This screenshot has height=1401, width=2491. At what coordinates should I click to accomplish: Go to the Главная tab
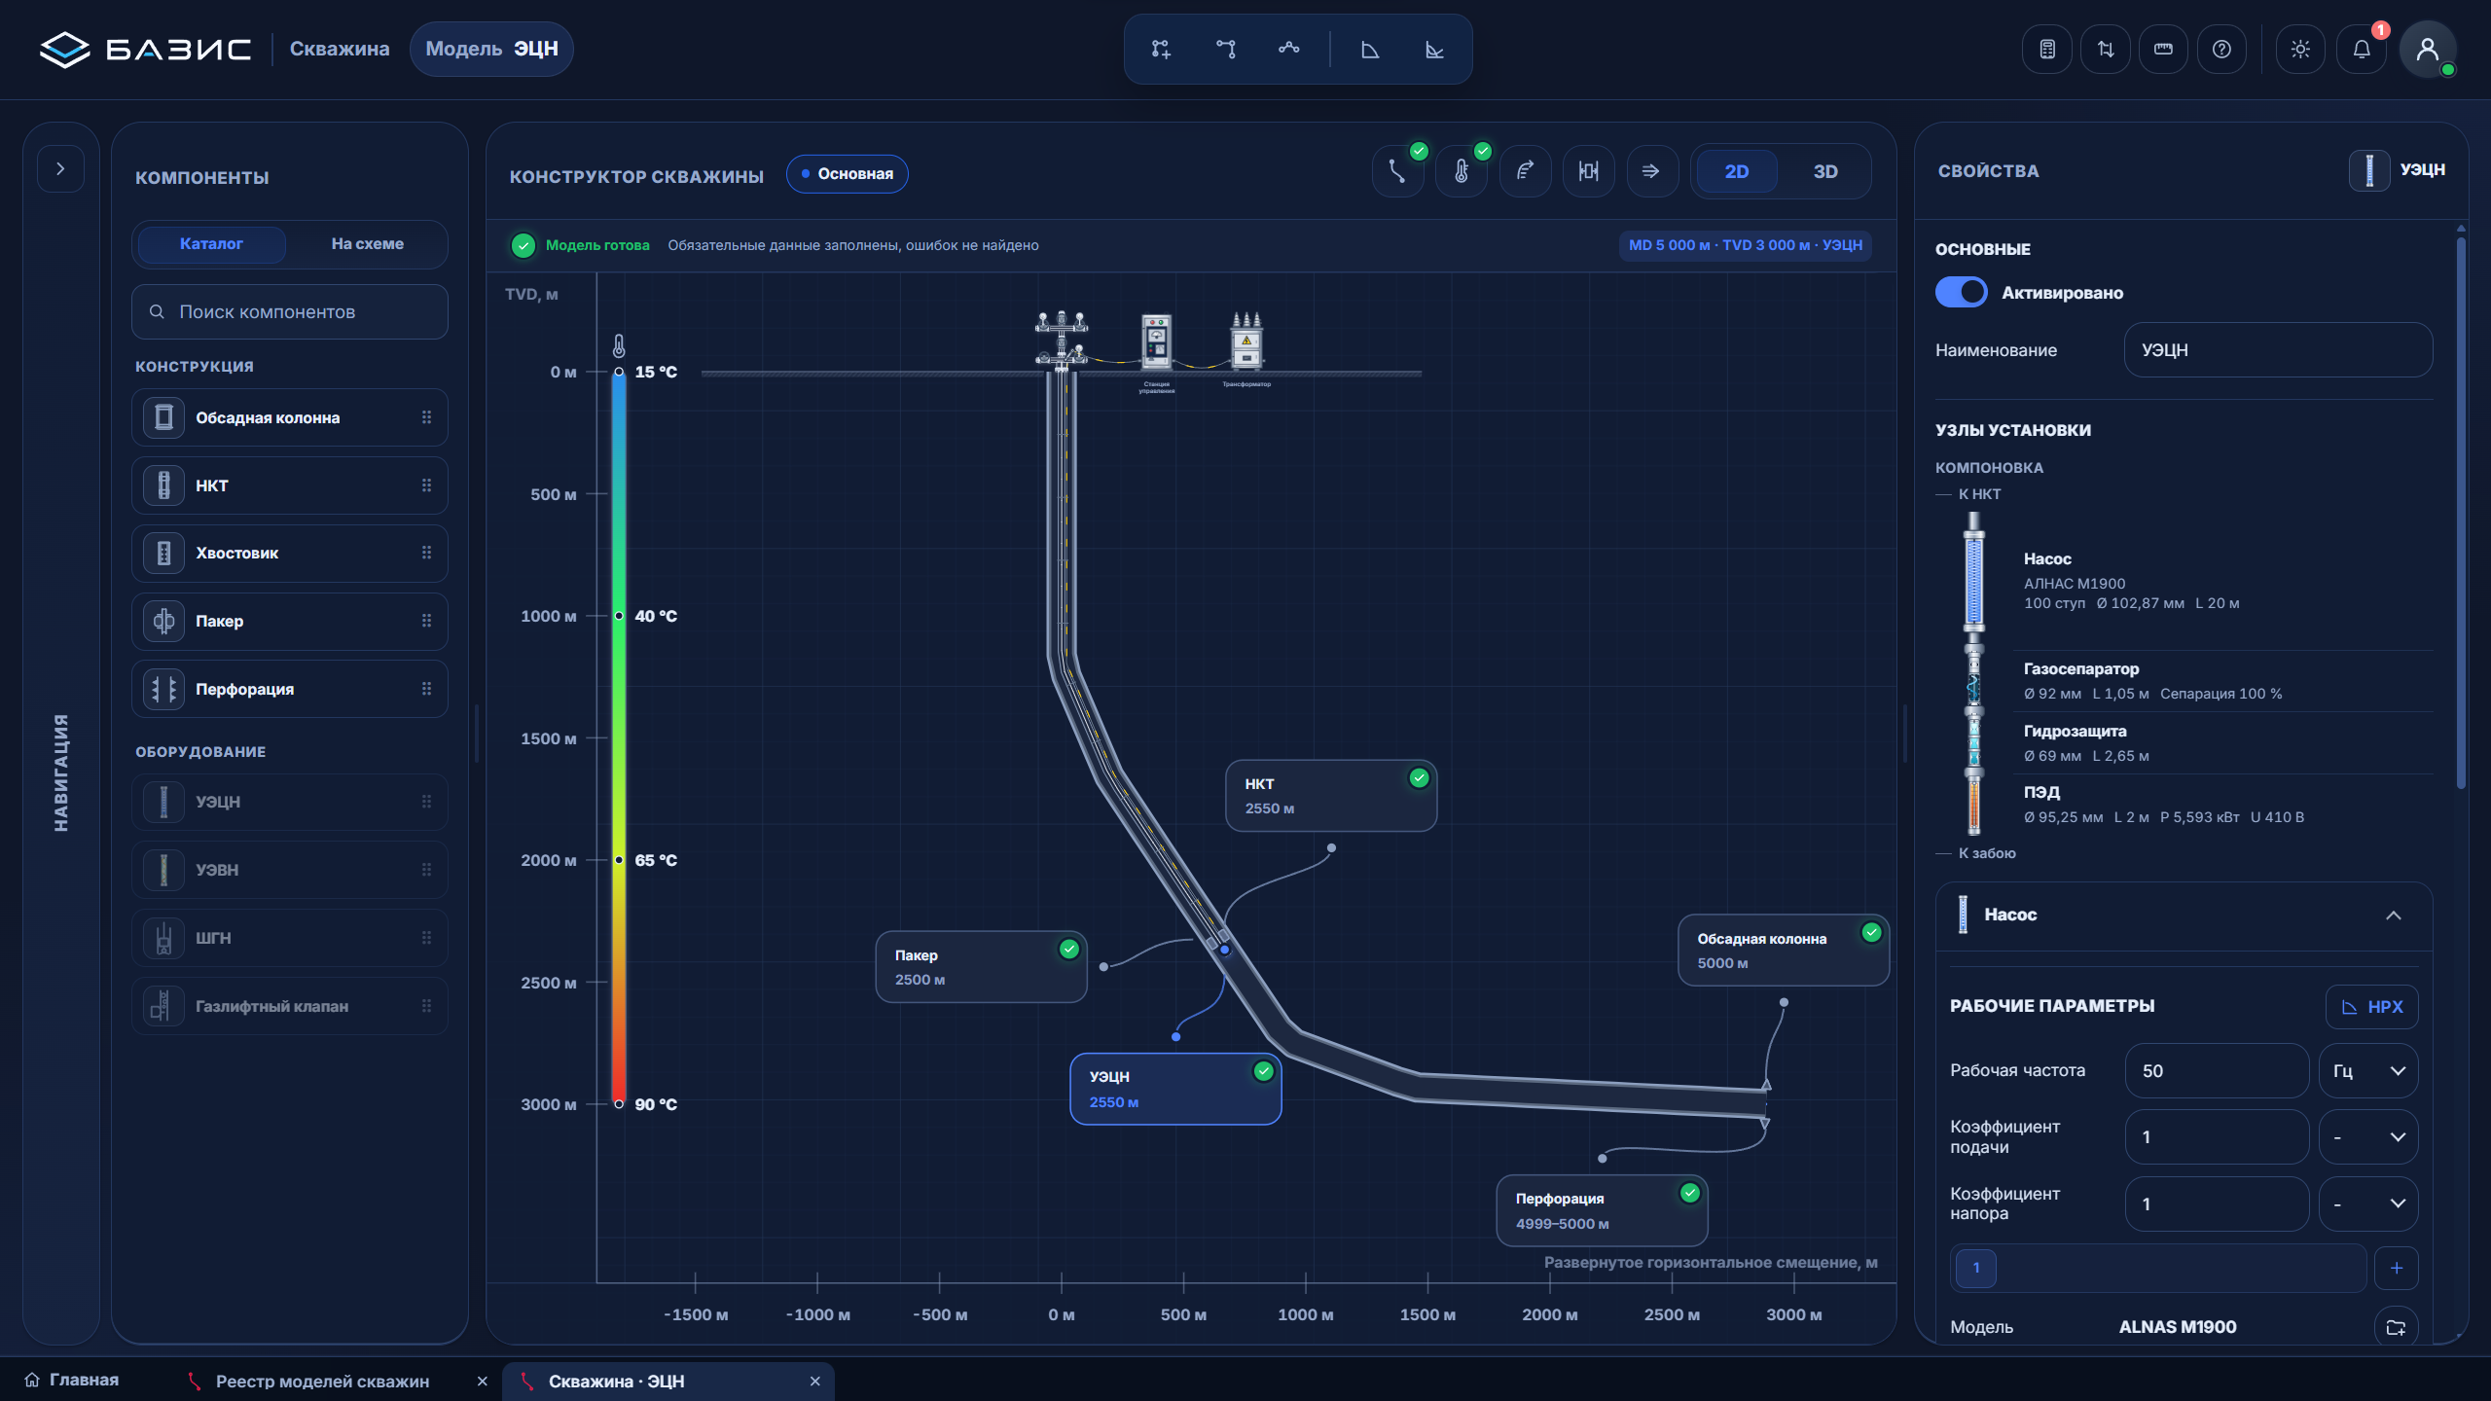pyautogui.click(x=72, y=1381)
